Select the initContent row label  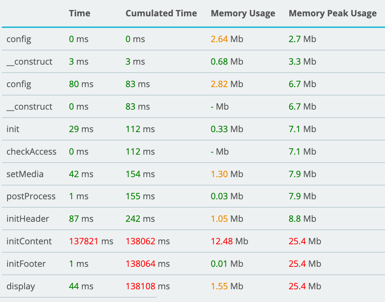[29, 241]
